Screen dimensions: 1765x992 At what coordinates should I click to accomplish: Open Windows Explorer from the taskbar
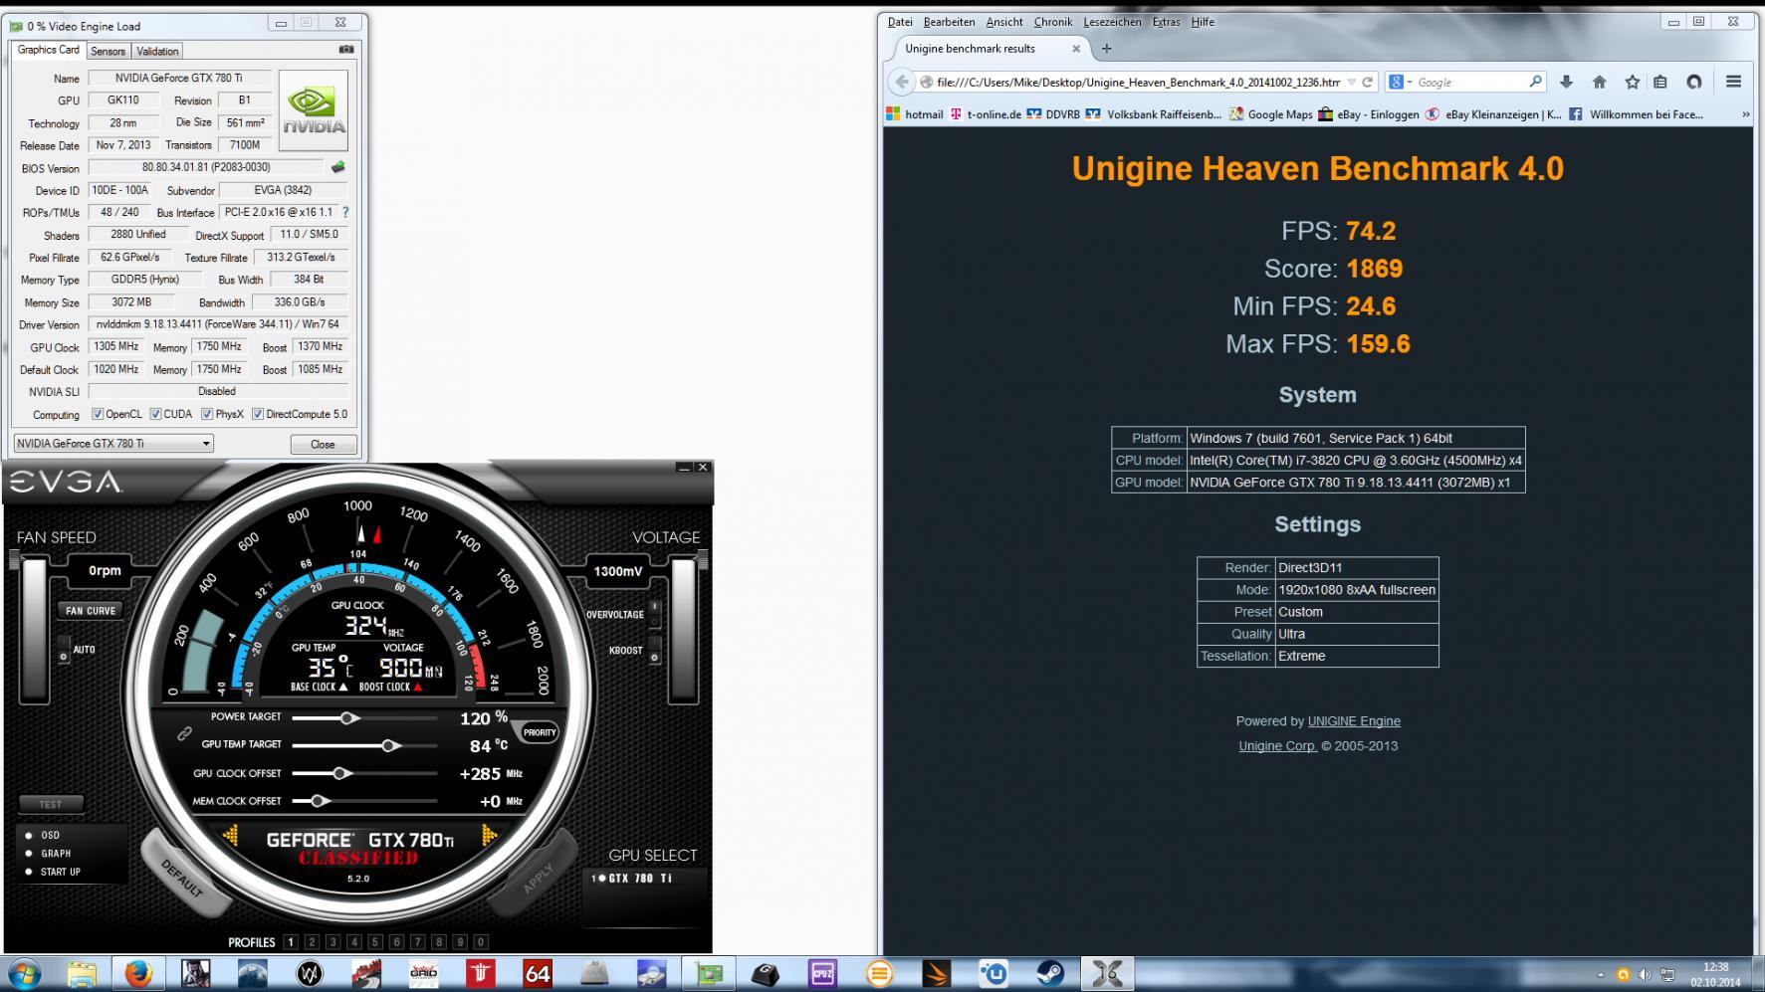(x=82, y=974)
